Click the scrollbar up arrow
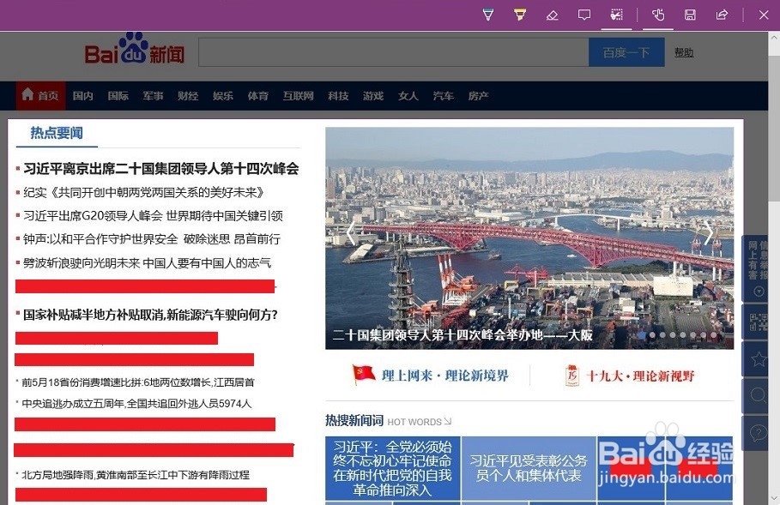 coord(775,38)
